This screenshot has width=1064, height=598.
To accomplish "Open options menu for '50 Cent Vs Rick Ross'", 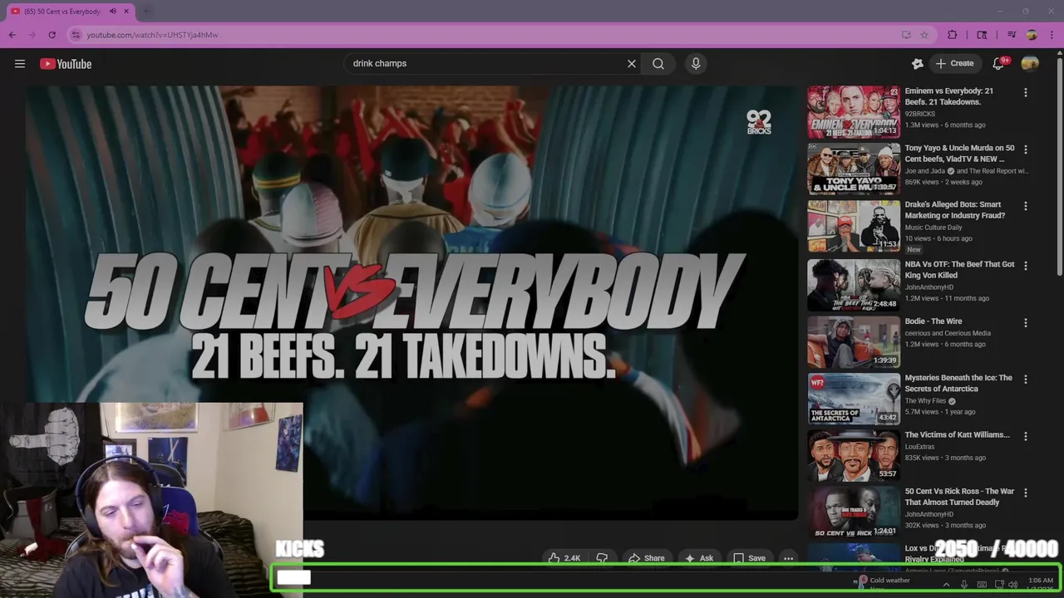I will point(1026,493).
